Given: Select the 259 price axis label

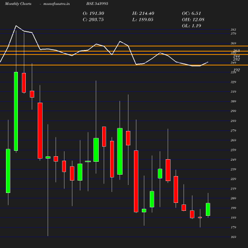Looking at the screenshot, I should pos(233,150).
